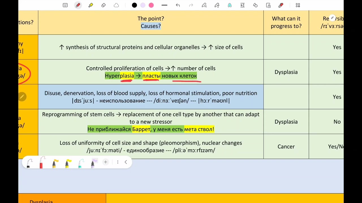Select the handwriting-to-text conversion tool
This screenshot has height=203, width=362.
(x=217, y=5)
